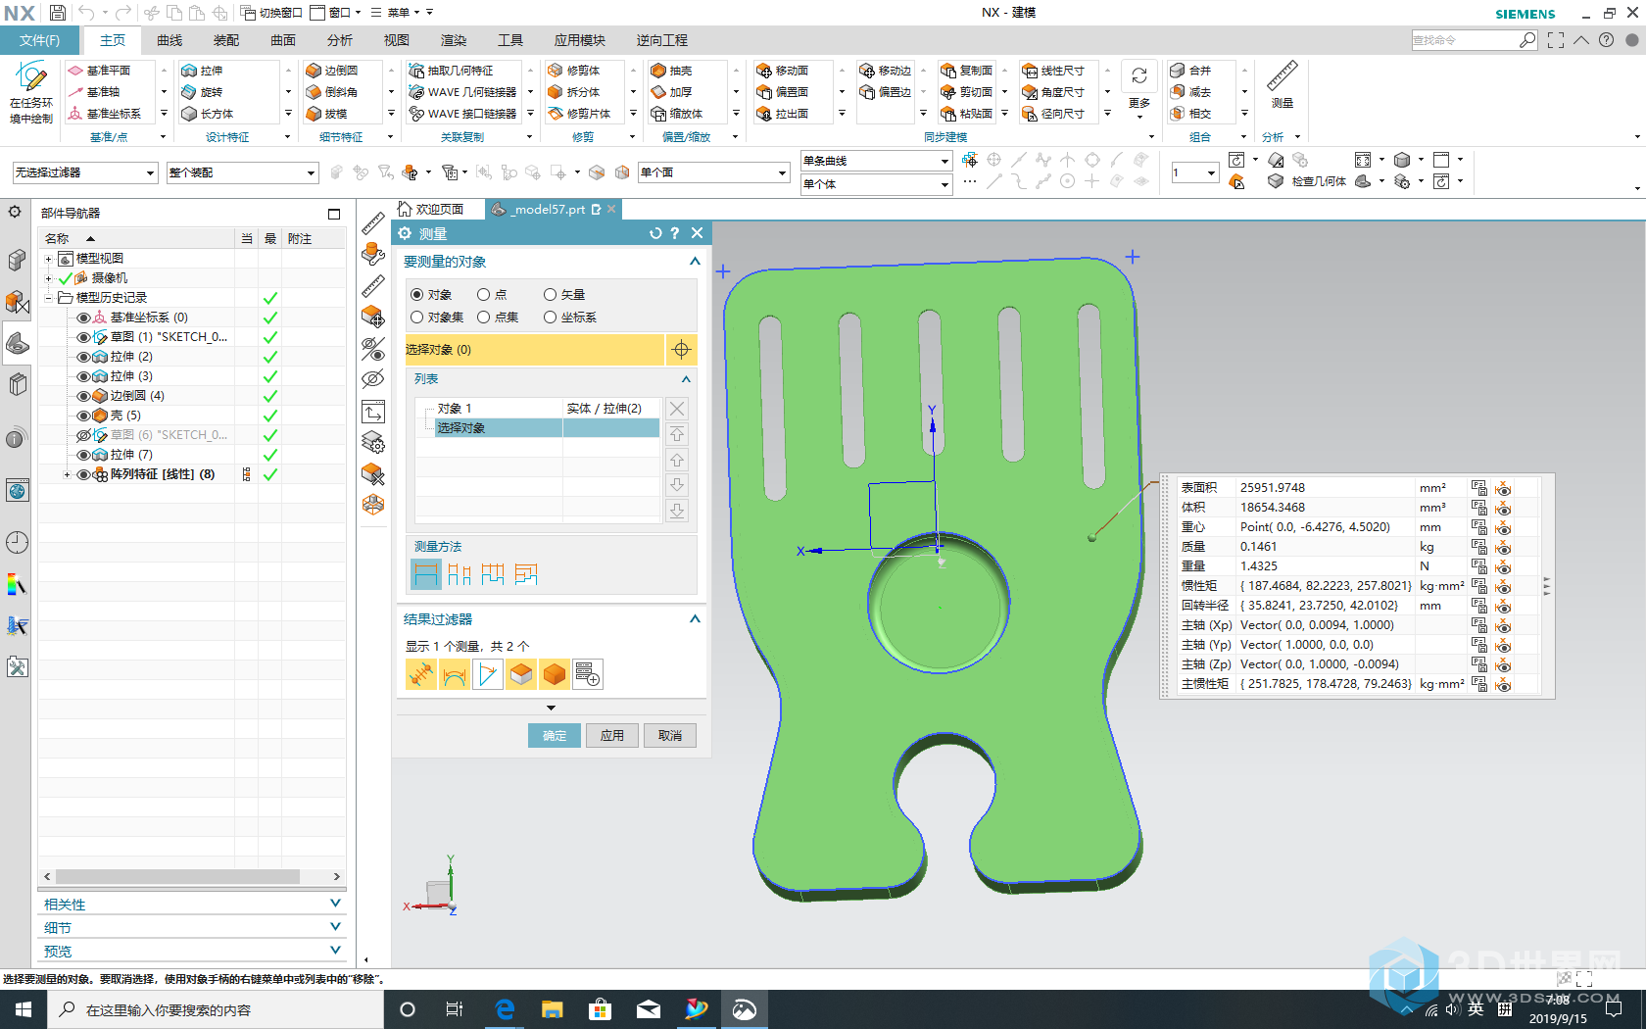Viewport: 1646px width, 1029px height.
Task: Open the 无选择过滤器 selection filter dropdown
Action: point(84,172)
